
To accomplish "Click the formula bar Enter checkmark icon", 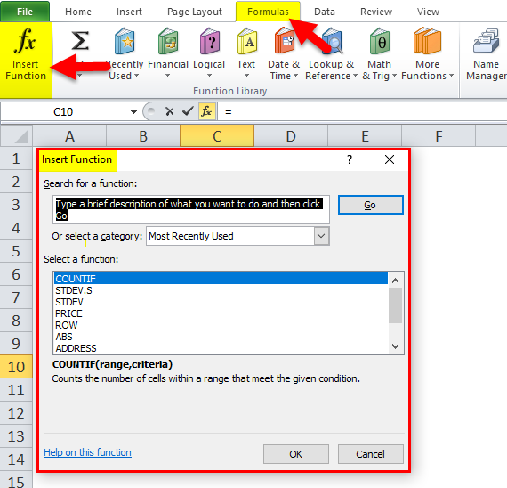I will (x=188, y=111).
